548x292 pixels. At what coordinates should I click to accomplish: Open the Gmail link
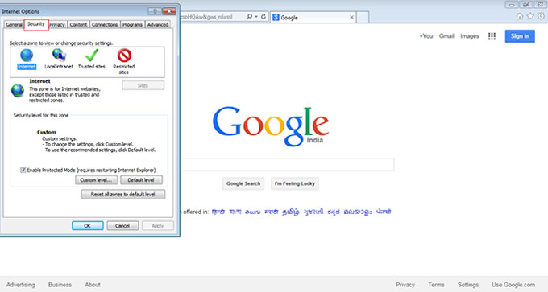tap(446, 36)
